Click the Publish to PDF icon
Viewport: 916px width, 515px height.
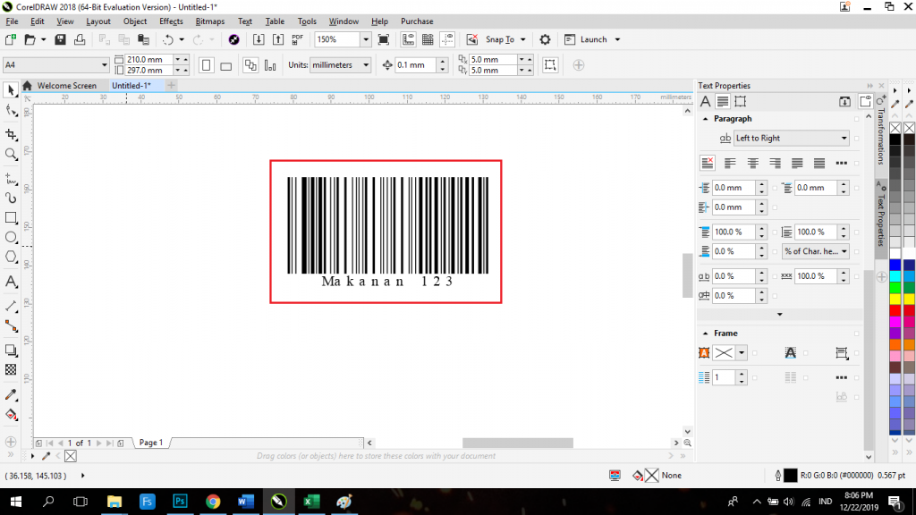click(x=297, y=39)
